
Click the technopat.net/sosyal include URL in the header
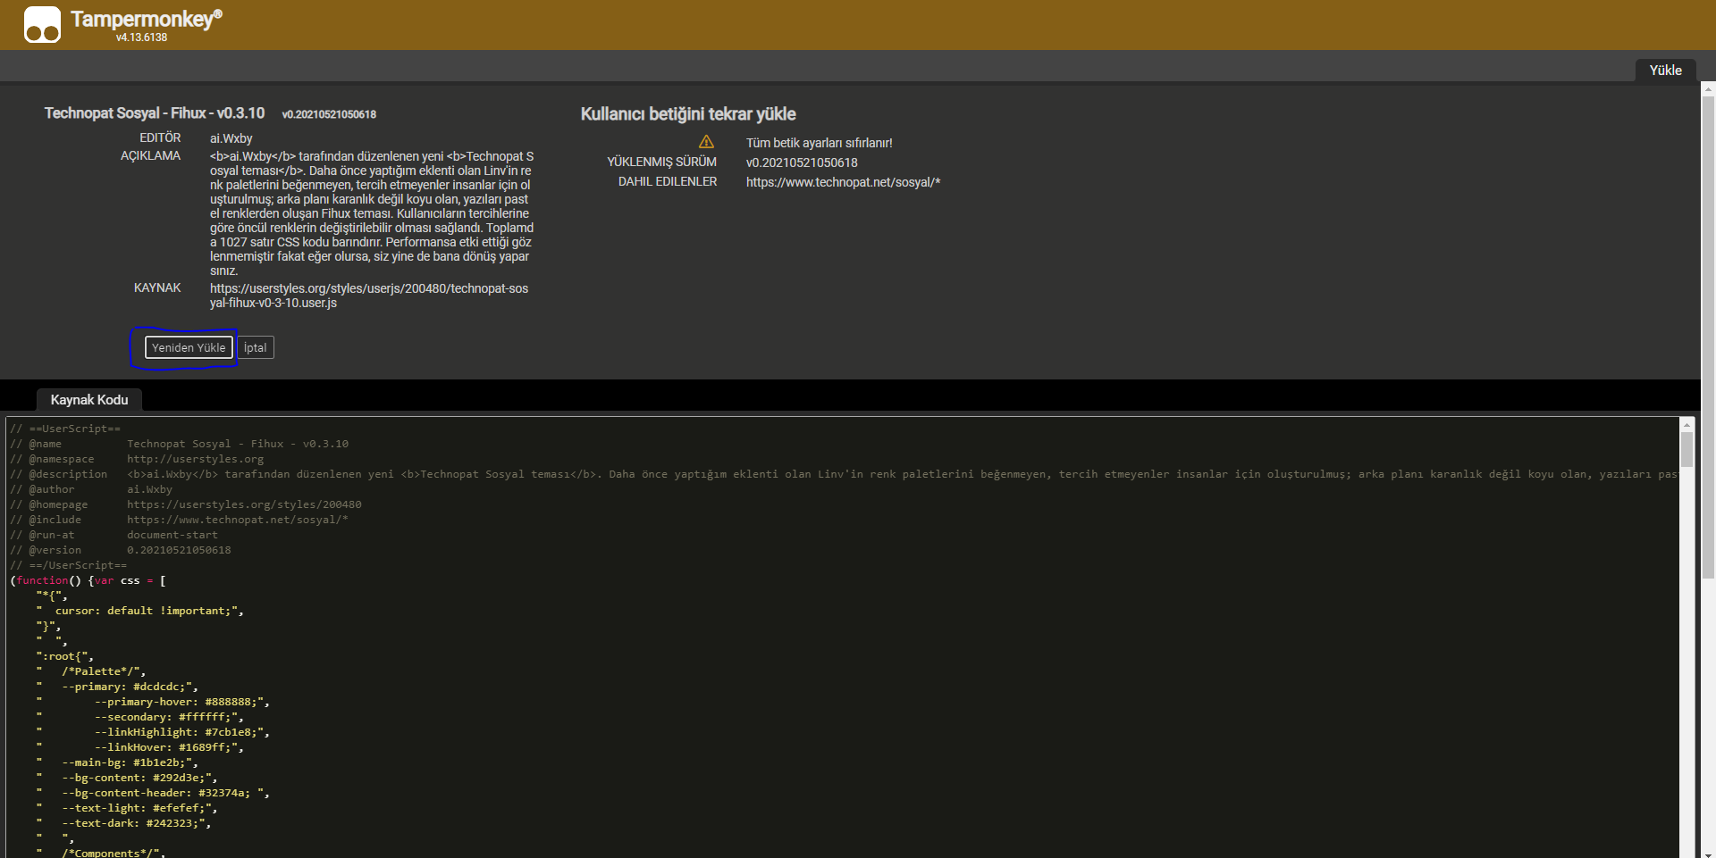843,182
